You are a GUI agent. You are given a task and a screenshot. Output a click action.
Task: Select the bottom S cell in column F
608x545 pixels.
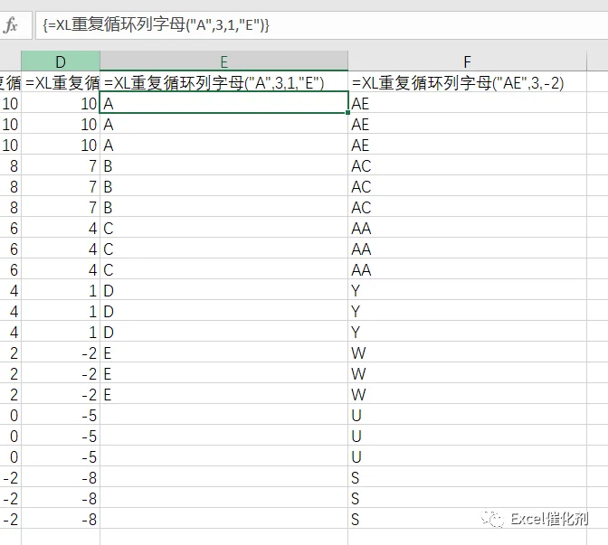pos(467,519)
